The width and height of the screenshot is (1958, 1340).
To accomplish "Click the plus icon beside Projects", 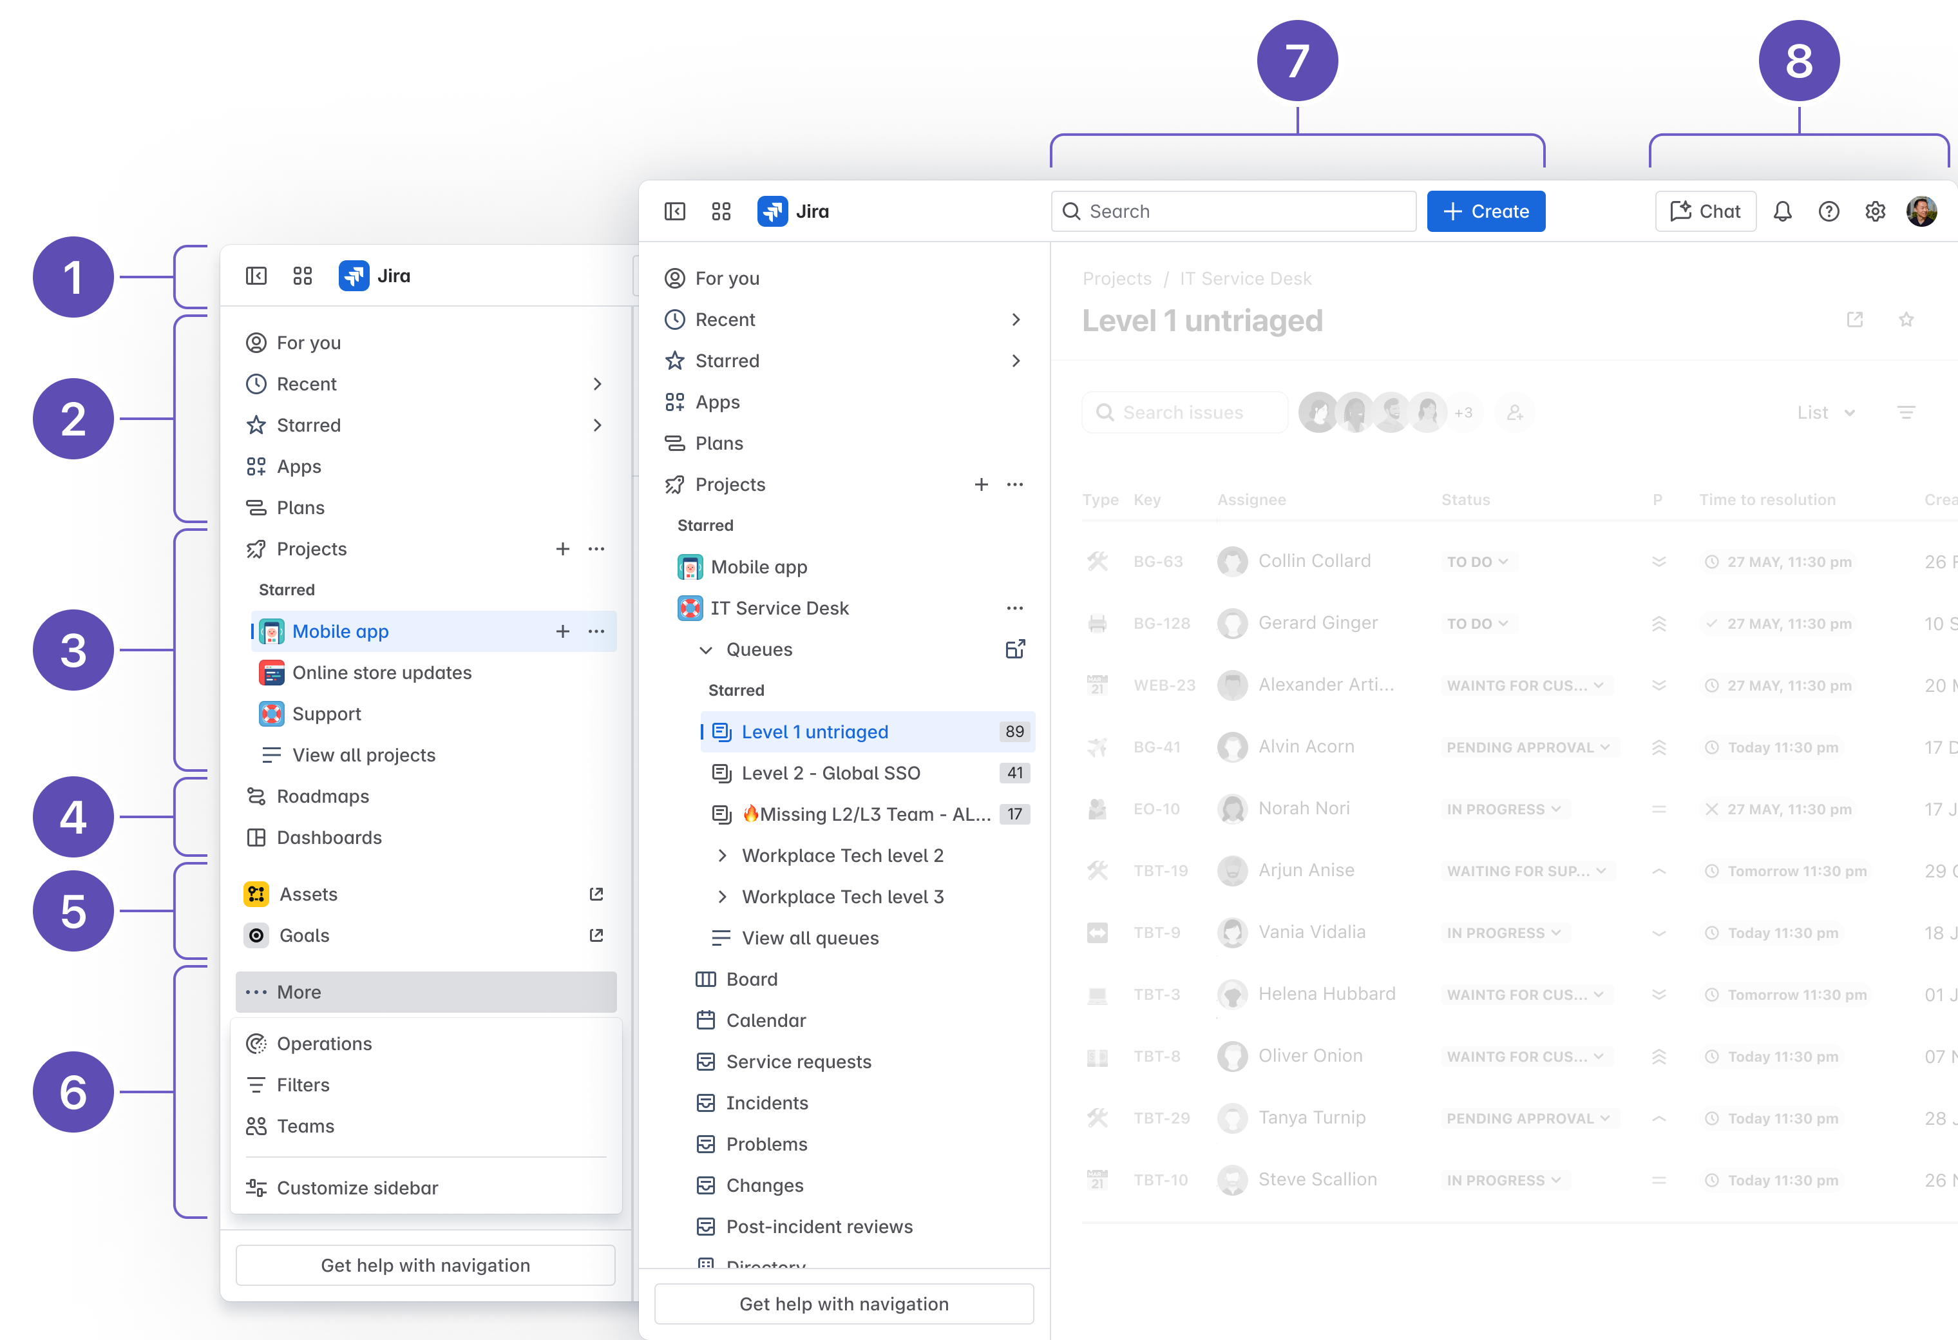I will [x=981, y=484].
